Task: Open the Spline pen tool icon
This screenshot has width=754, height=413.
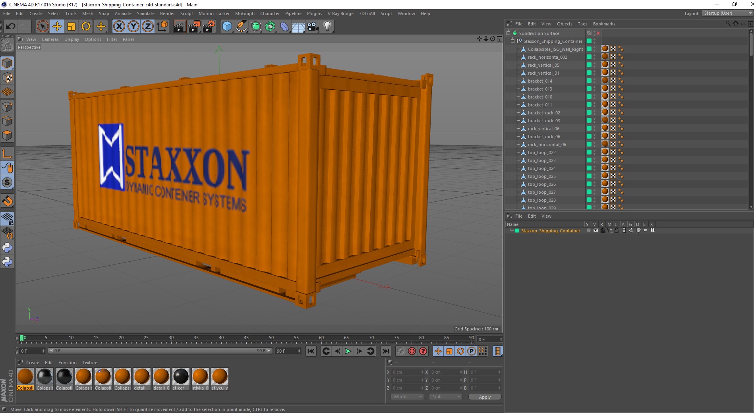Action: (x=242, y=27)
